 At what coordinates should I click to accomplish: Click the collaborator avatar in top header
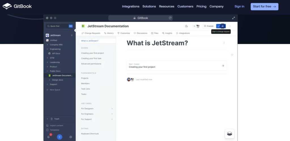point(198,26)
